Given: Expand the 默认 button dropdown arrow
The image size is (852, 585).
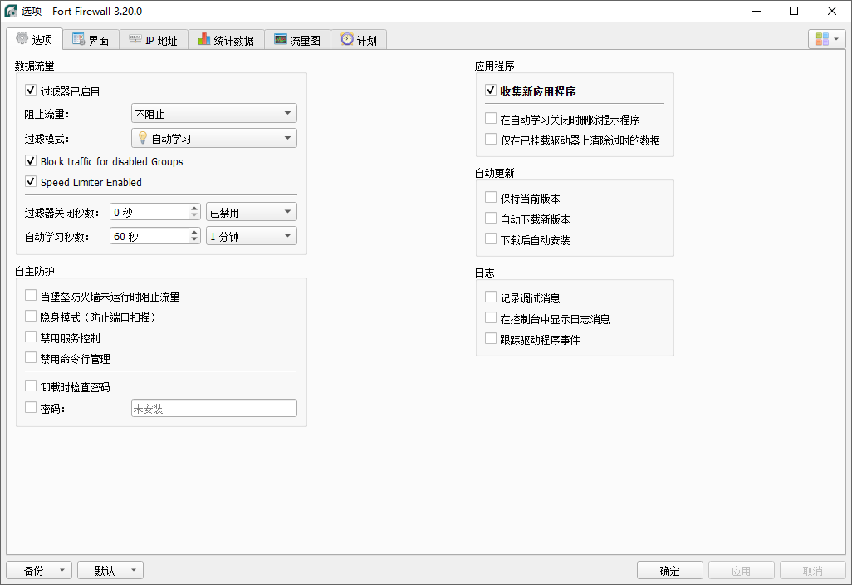Looking at the screenshot, I should click(x=134, y=570).
